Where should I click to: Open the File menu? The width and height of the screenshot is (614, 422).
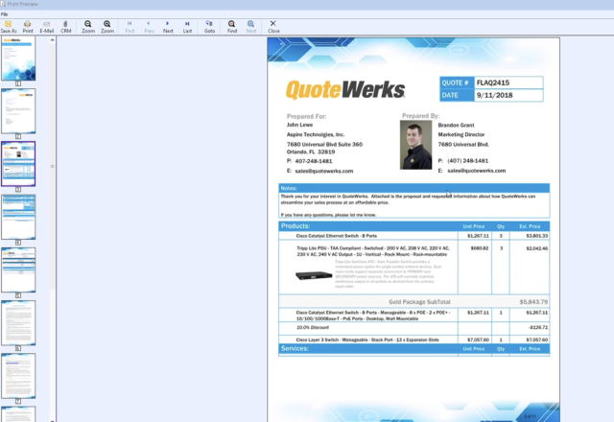(4, 14)
